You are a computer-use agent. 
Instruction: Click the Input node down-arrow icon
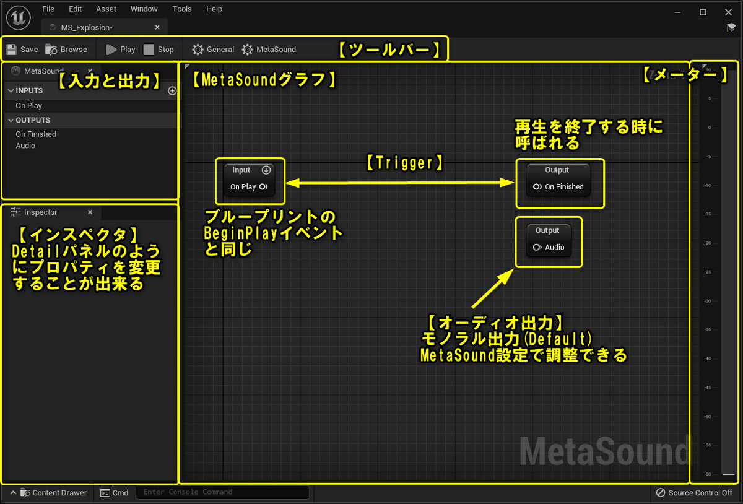[266, 170]
